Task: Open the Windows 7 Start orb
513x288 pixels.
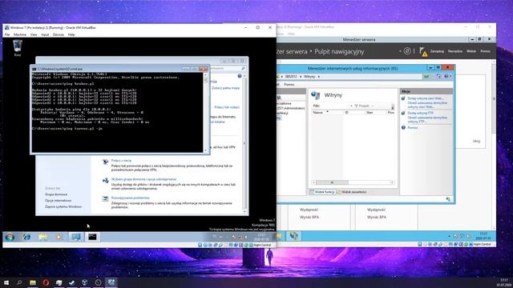Action: point(10,237)
